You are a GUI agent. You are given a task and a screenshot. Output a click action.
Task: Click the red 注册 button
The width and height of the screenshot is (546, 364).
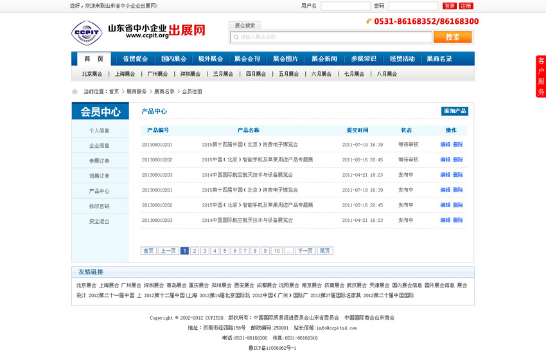(466, 6)
